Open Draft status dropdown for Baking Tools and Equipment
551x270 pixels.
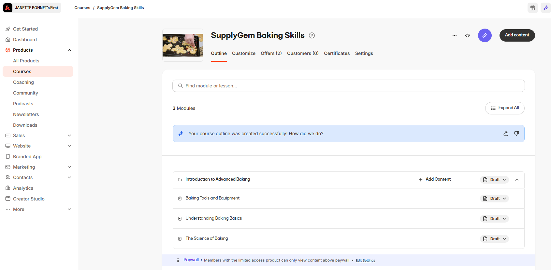click(494, 199)
